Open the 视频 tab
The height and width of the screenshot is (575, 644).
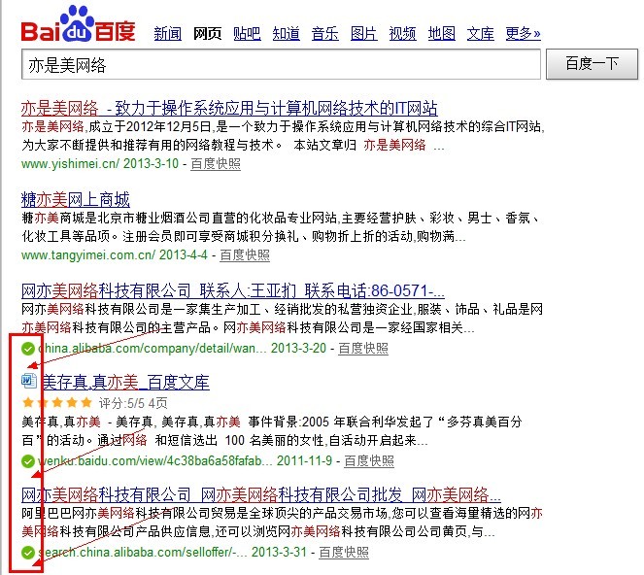tap(402, 33)
